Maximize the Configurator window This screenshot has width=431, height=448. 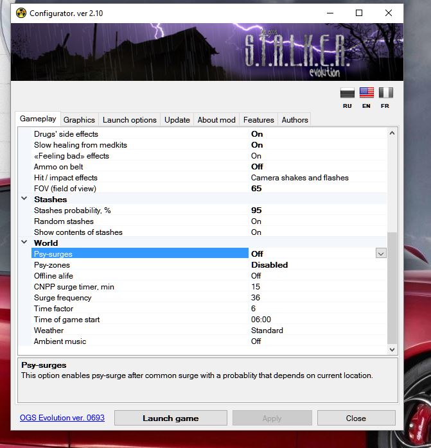(x=359, y=13)
